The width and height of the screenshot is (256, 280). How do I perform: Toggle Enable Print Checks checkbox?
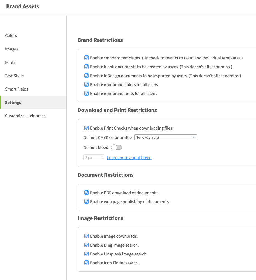pos(87,128)
